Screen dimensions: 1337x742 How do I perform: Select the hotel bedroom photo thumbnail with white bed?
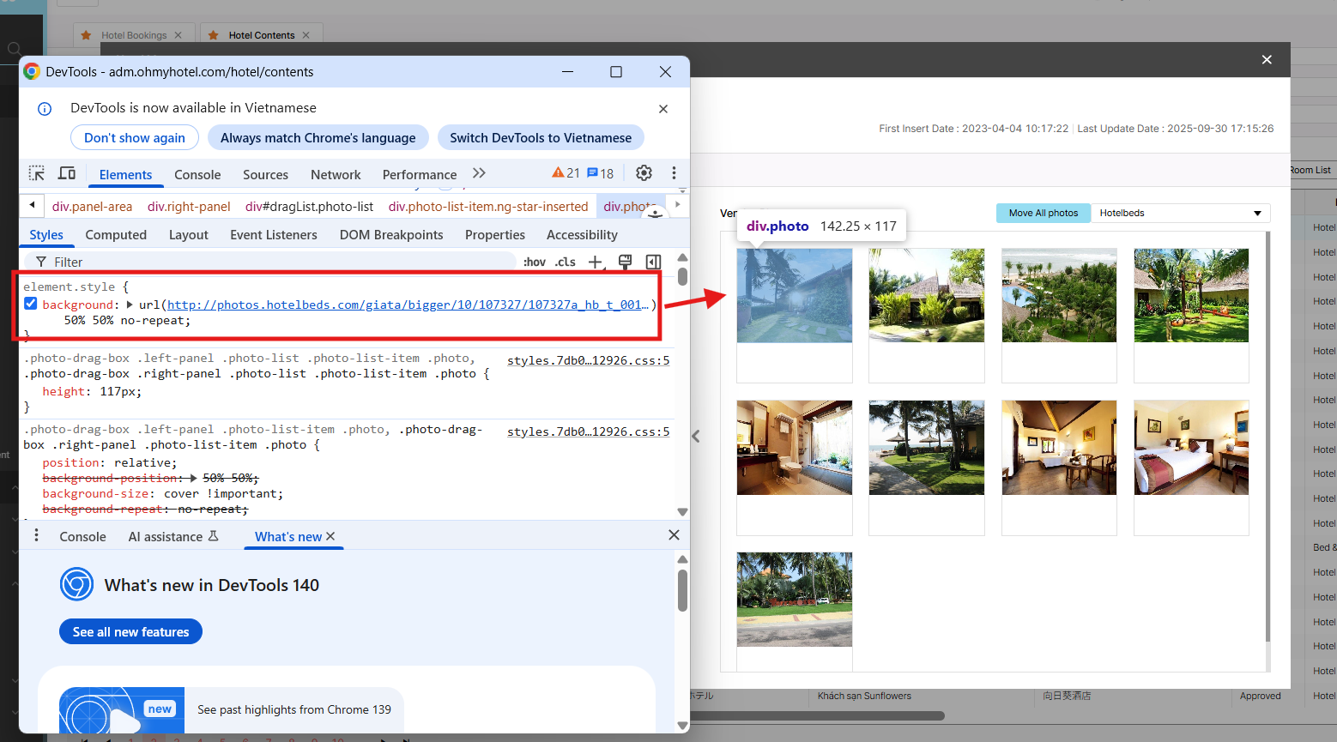pos(1190,448)
